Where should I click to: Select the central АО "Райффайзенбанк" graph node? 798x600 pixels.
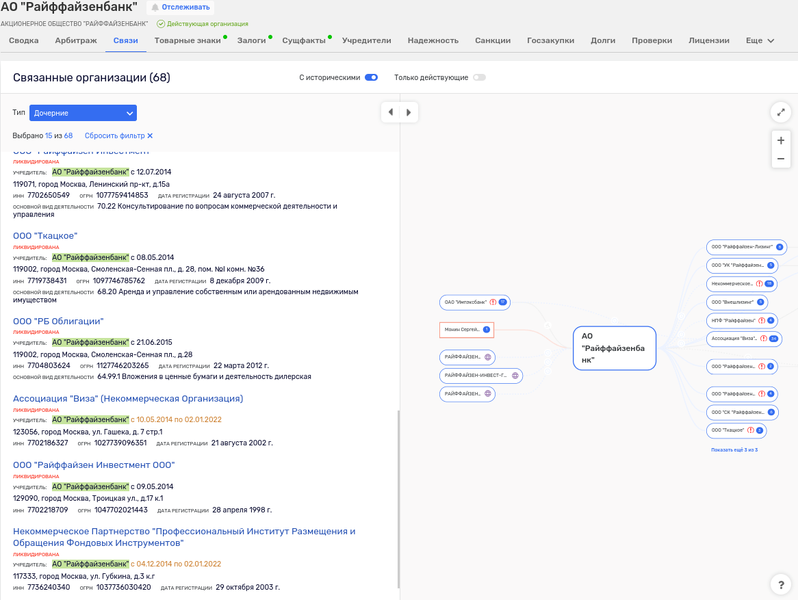614,348
